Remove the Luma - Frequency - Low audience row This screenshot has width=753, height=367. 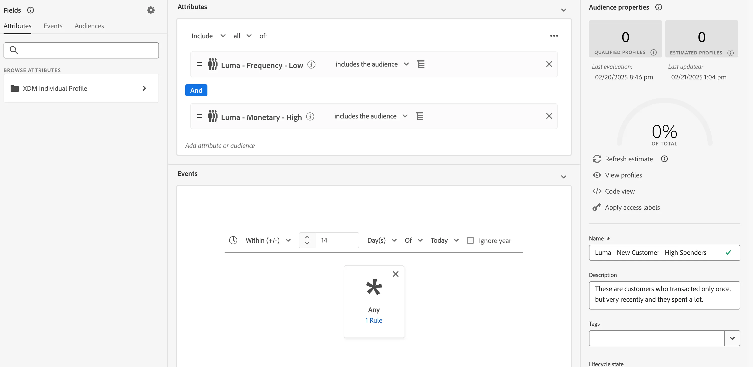pyautogui.click(x=549, y=64)
